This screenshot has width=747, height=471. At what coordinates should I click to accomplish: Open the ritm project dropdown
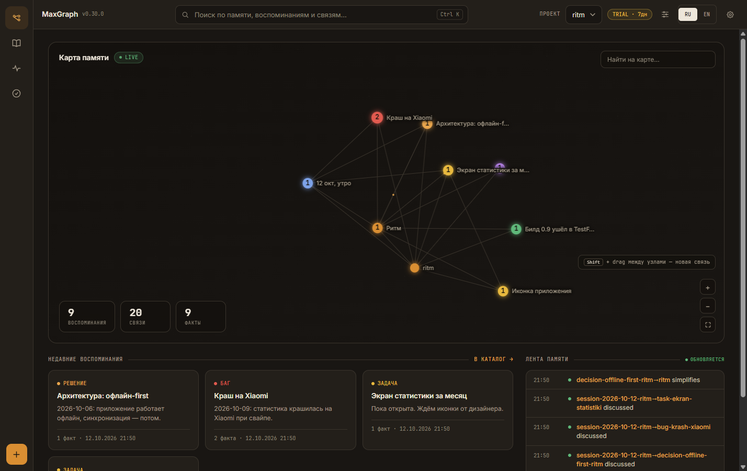tap(583, 15)
